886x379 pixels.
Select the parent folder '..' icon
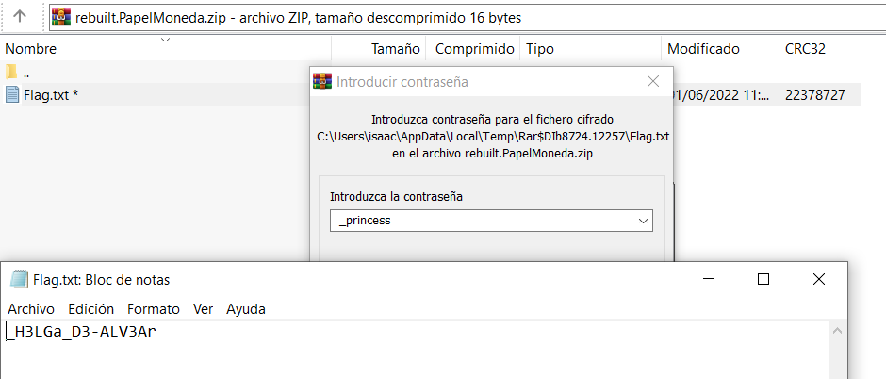(11, 72)
